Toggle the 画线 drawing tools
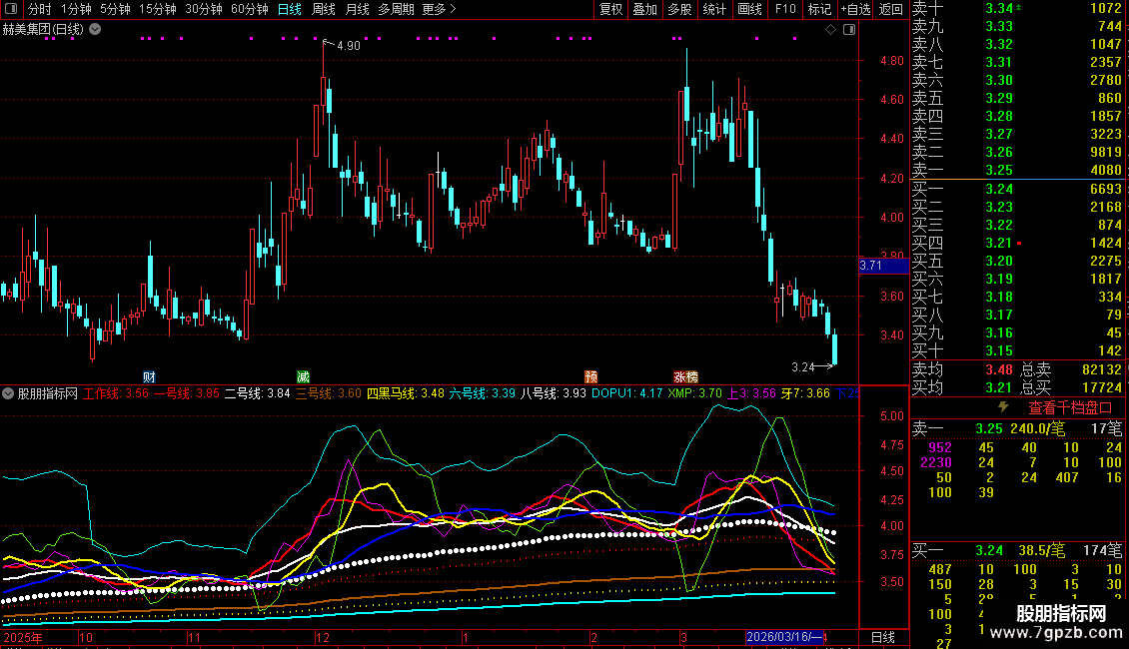Screen dimensions: 1129x649 (x=749, y=10)
